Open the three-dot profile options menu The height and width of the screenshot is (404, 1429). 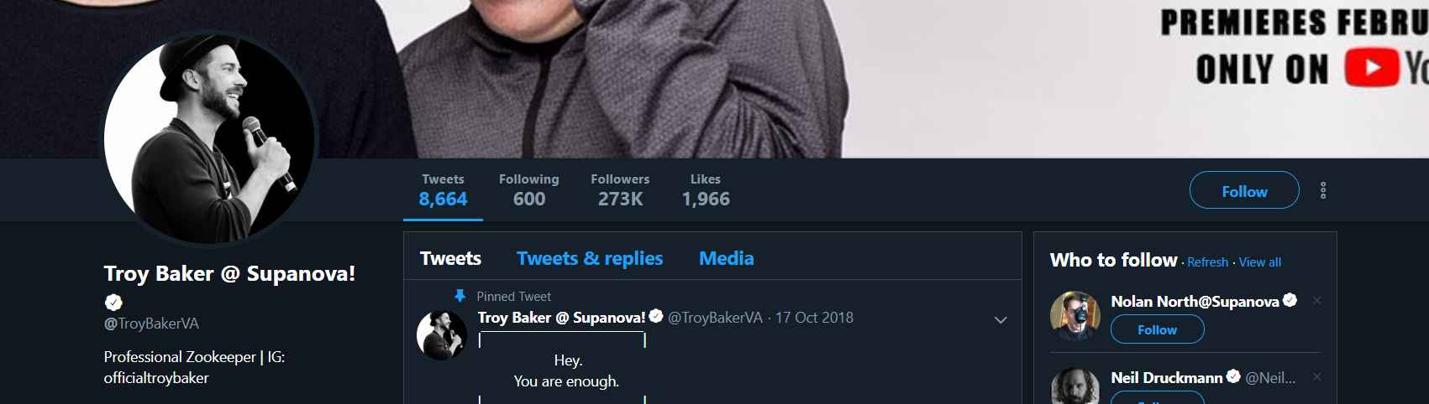pos(1323,190)
